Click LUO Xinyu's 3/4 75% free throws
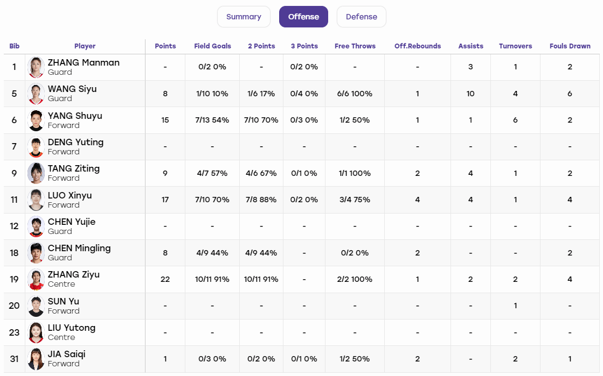Screen dimensions: 603x376 (x=355, y=200)
